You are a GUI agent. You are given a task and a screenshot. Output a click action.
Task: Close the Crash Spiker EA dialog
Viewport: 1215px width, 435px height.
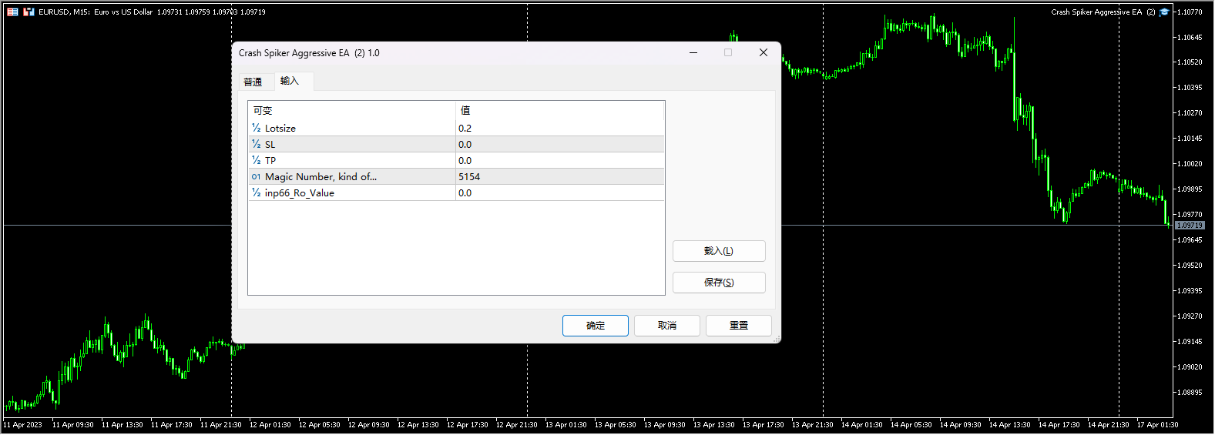tap(763, 53)
